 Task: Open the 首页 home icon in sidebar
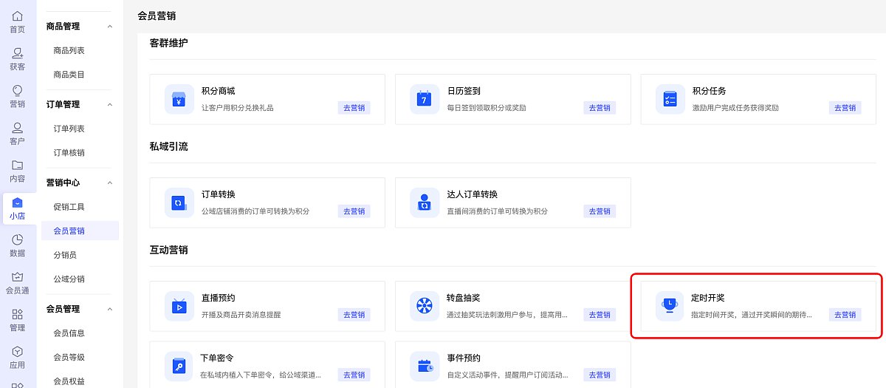coord(17,16)
